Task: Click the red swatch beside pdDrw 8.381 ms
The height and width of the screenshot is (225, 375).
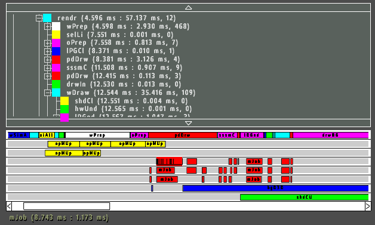Action: click(x=56, y=60)
